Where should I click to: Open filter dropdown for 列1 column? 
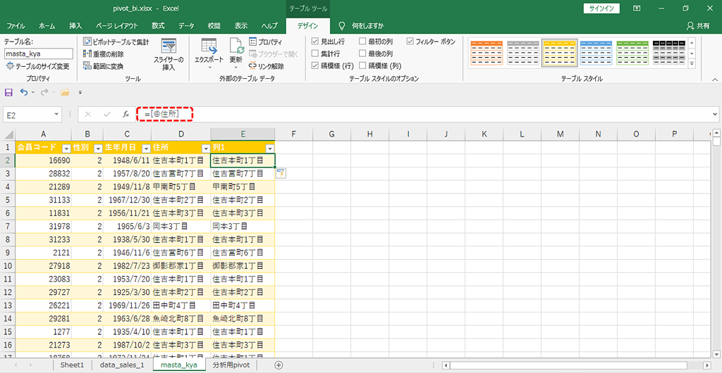click(x=270, y=148)
